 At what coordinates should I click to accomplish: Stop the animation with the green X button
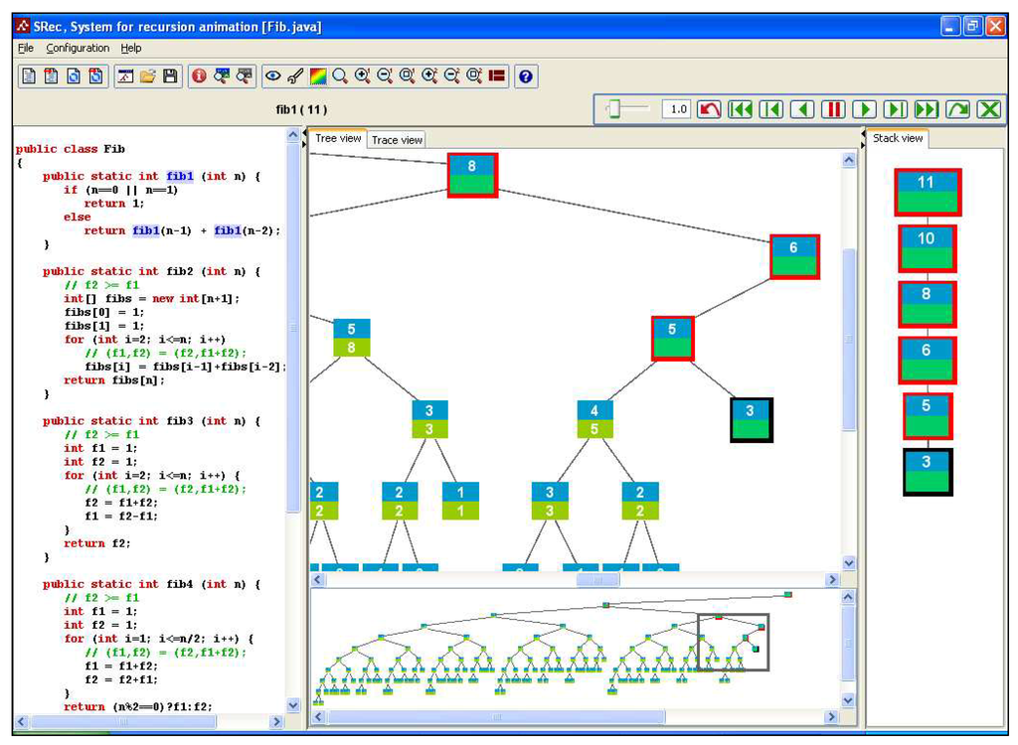pyautogui.click(x=989, y=109)
